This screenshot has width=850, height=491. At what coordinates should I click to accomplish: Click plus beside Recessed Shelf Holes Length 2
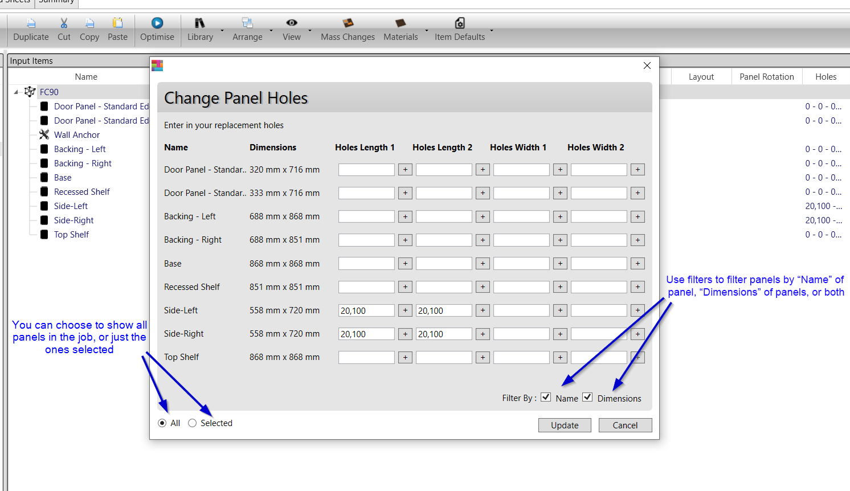483,287
